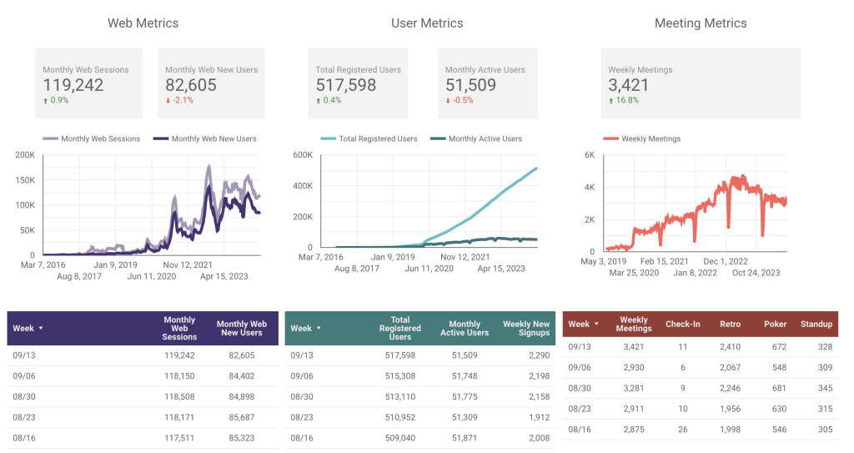Viewport: 854px width, 453px height.
Task: Open the Week sort arrow in the red table
Action: 595,325
